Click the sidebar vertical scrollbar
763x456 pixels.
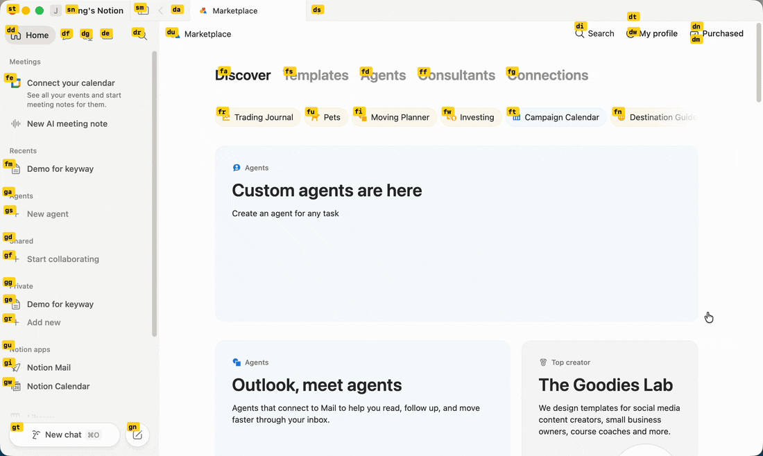click(x=154, y=193)
